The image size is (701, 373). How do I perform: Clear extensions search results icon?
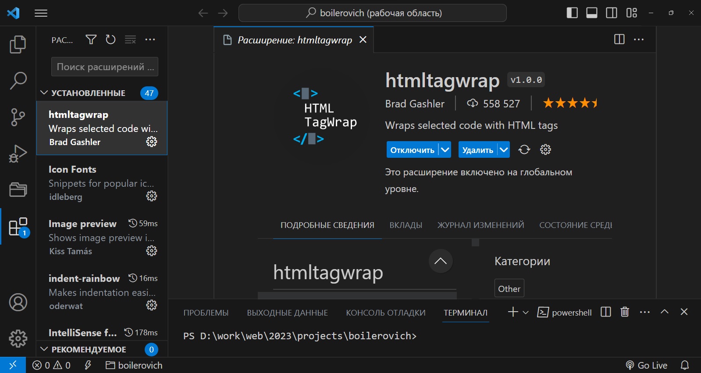[x=130, y=40]
